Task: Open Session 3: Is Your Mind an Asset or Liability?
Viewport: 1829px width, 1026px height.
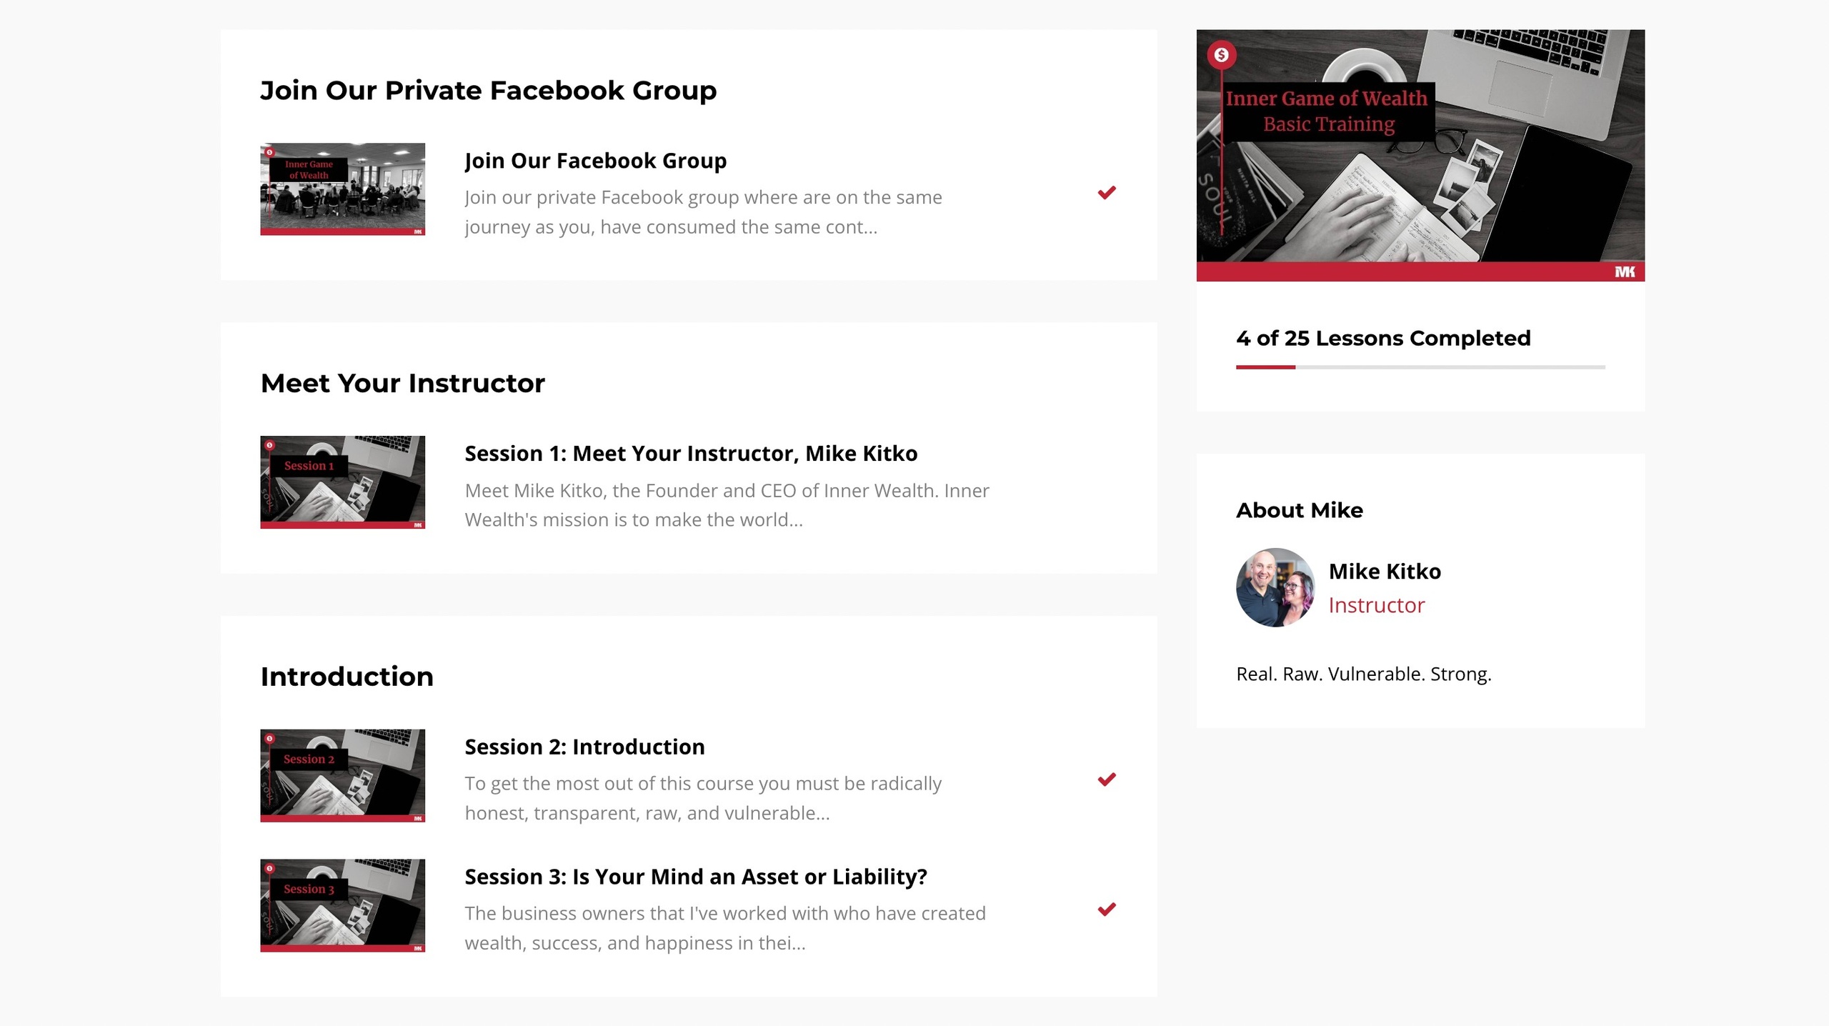Action: (695, 877)
